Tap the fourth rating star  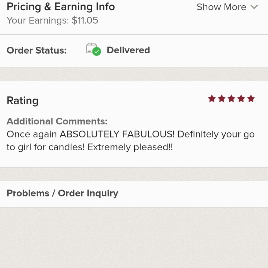(x=241, y=99)
